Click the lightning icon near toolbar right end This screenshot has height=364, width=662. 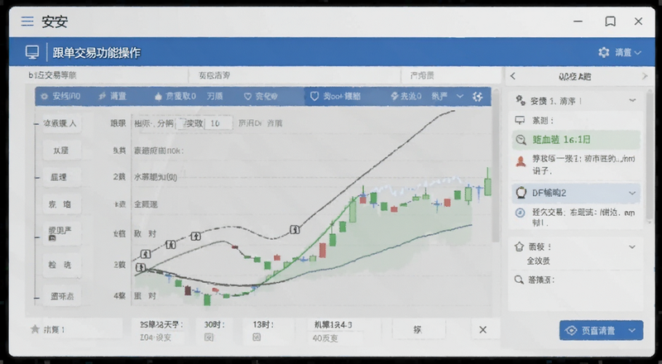(x=395, y=96)
